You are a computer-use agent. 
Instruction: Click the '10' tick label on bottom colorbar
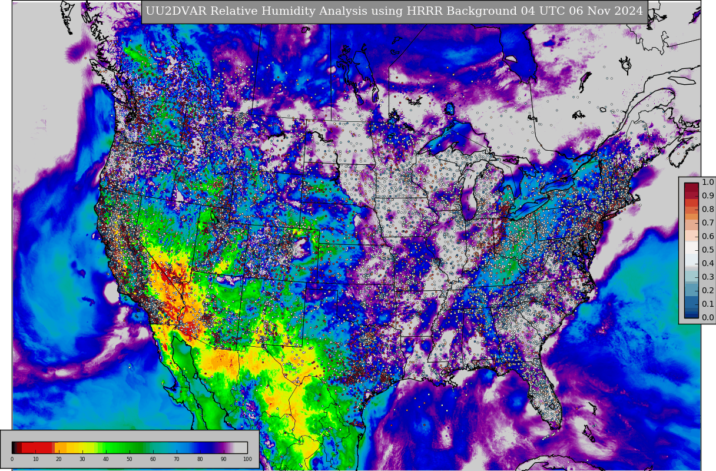[x=35, y=459]
